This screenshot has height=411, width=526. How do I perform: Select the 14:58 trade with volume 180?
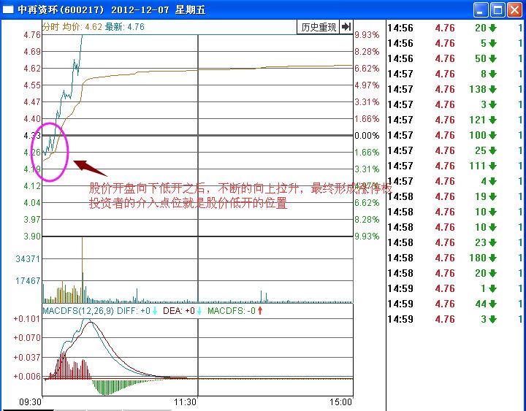click(453, 258)
